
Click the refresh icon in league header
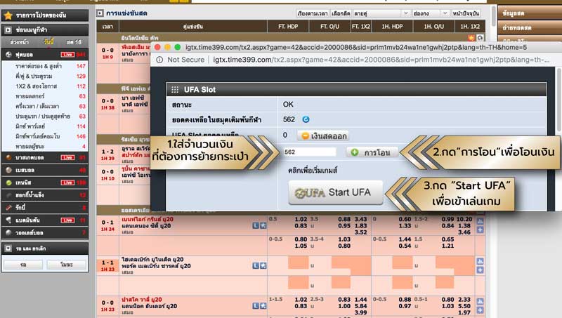(481, 38)
